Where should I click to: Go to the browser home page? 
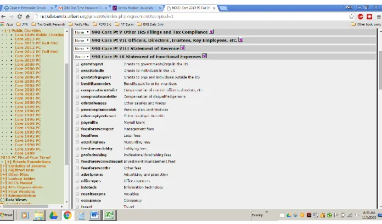tap(28, 16)
